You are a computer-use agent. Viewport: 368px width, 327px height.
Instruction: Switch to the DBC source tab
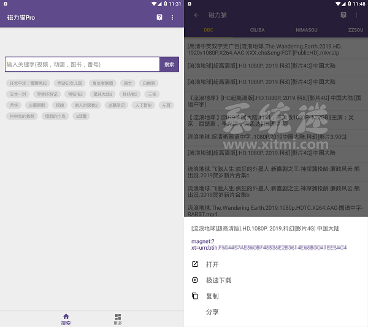coord(209,30)
